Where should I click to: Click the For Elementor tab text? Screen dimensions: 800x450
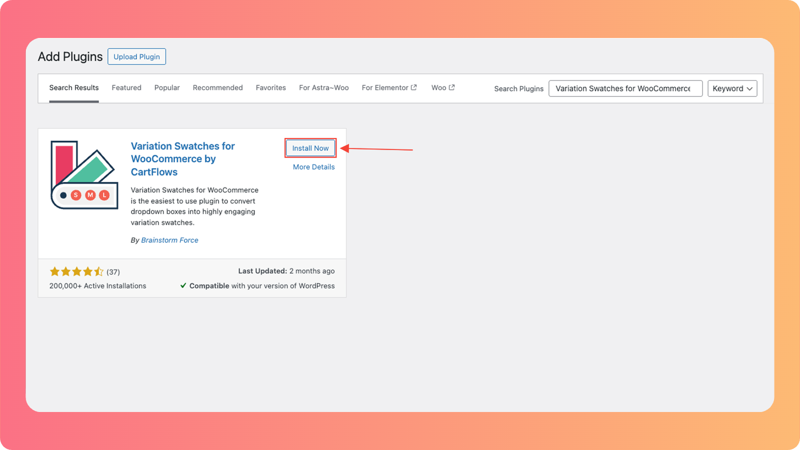pos(385,87)
